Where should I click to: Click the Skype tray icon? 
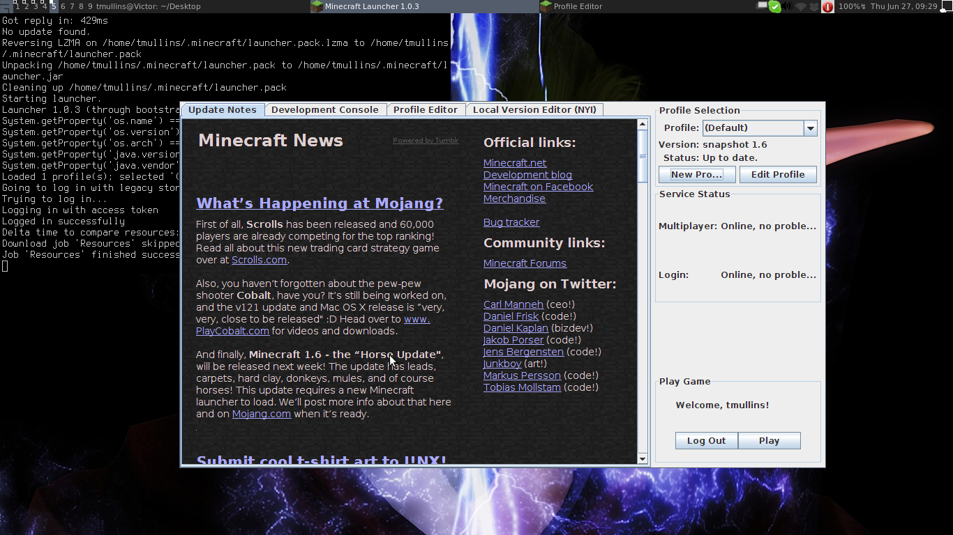[774, 7]
